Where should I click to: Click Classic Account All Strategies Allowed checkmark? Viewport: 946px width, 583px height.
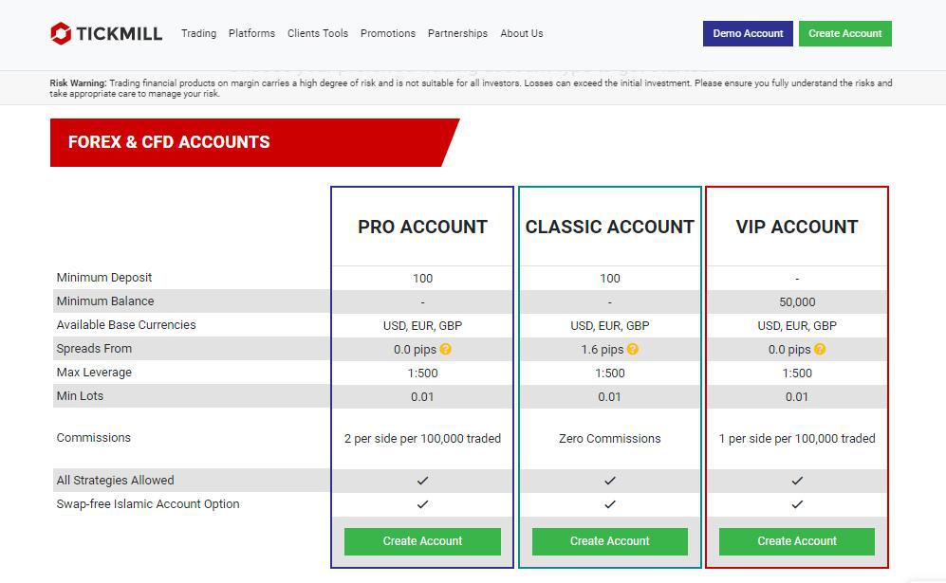coord(610,481)
